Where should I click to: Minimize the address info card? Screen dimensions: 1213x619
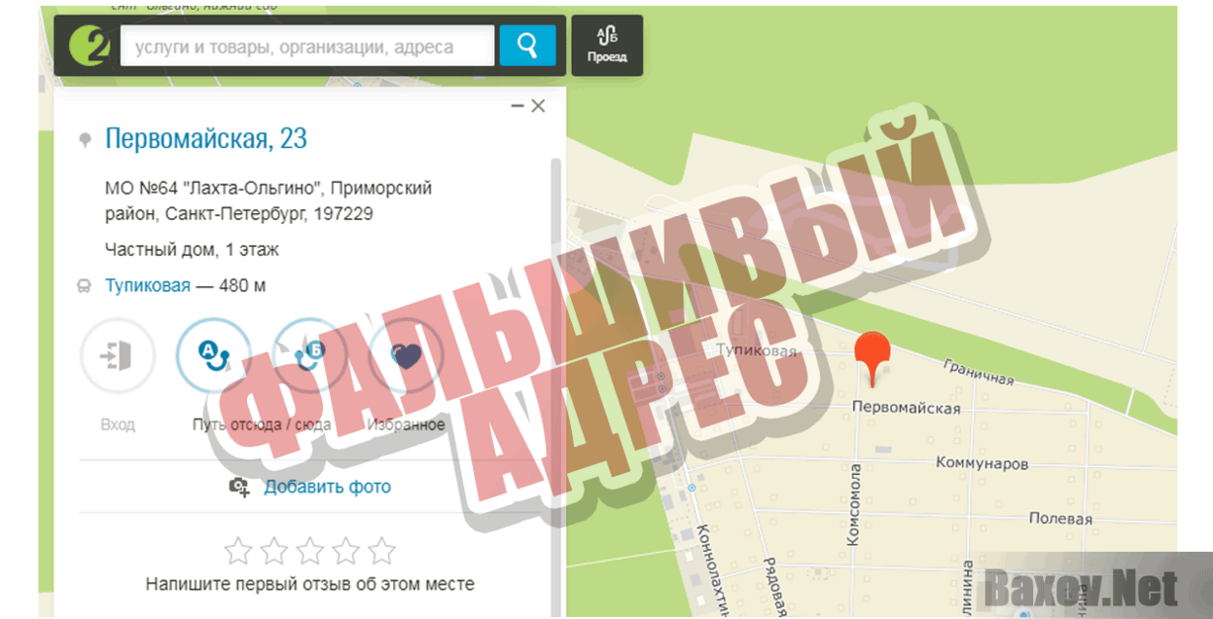[x=517, y=106]
